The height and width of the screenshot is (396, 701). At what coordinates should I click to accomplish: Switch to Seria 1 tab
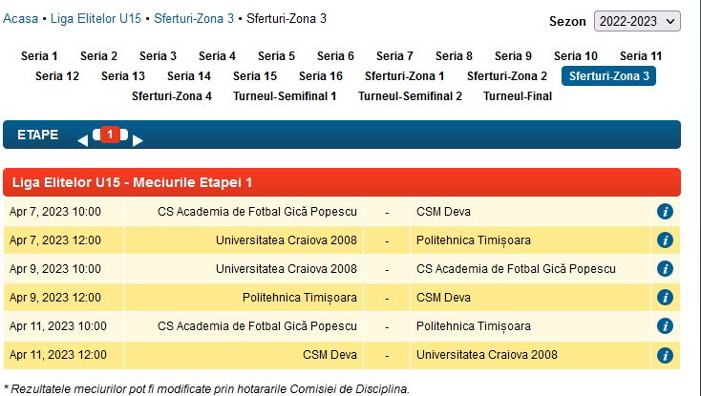39,56
